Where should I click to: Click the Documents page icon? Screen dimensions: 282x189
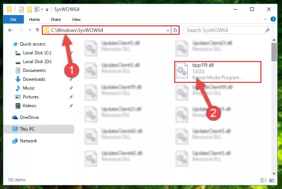(18, 70)
